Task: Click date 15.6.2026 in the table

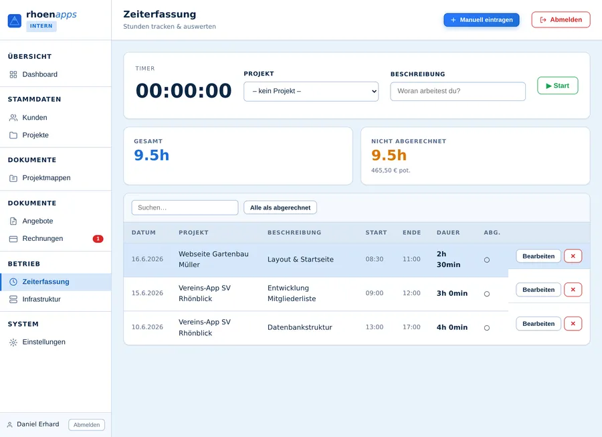Action: pos(147,293)
